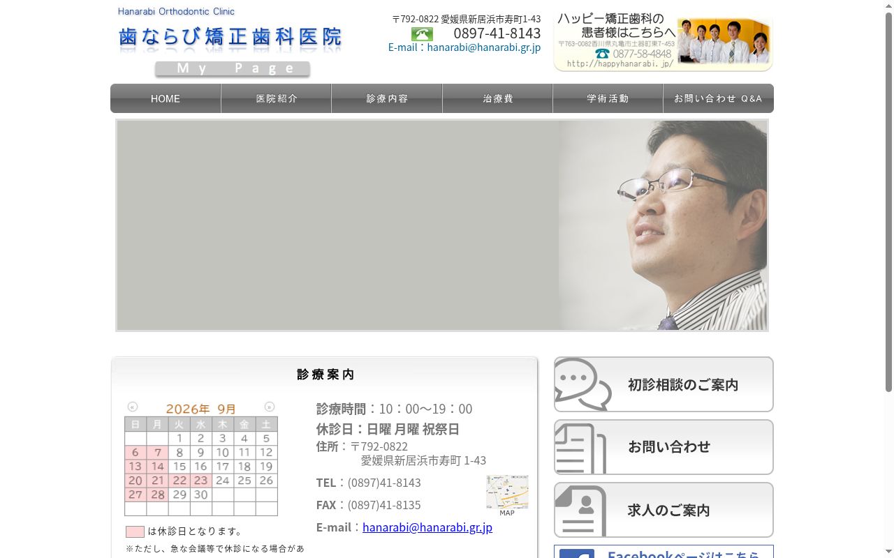This screenshot has height=558, width=894.
Task: Click the underlined E-mail link in 診療案内
Action: coord(427,527)
